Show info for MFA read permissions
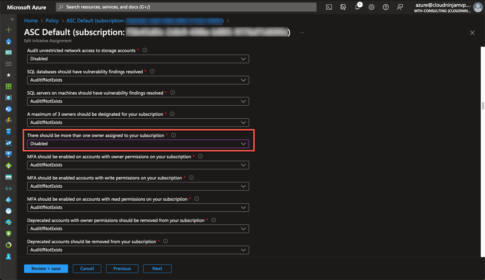Image resolution: width=485 pixels, height=280 pixels. (x=197, y=199)
